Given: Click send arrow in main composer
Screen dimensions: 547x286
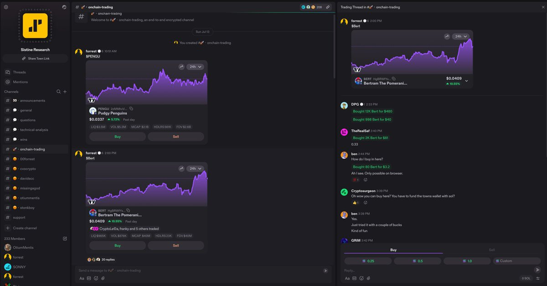Looking at the screenshot, I should click(325, 271).
